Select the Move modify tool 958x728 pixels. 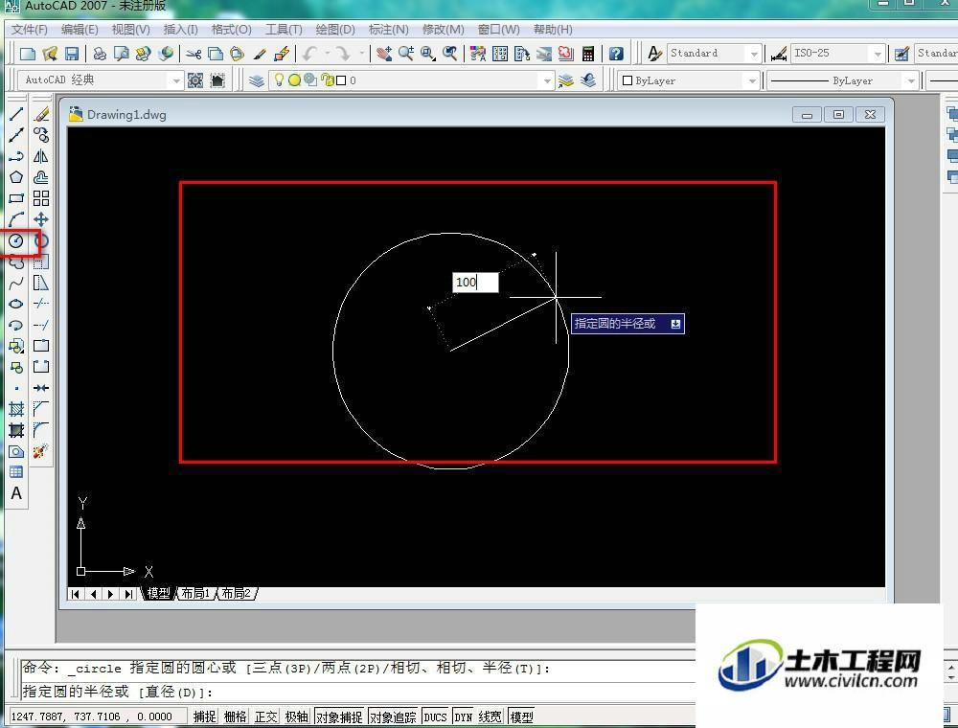click(x=41, y=219)
